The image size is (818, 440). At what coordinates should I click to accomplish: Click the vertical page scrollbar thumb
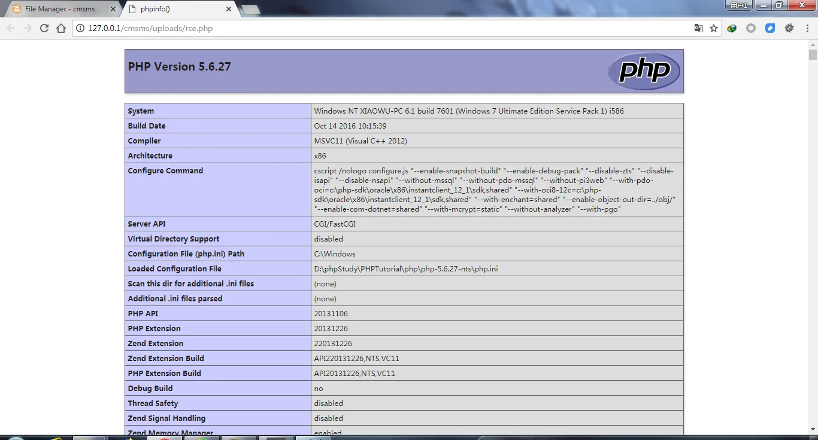813,55
